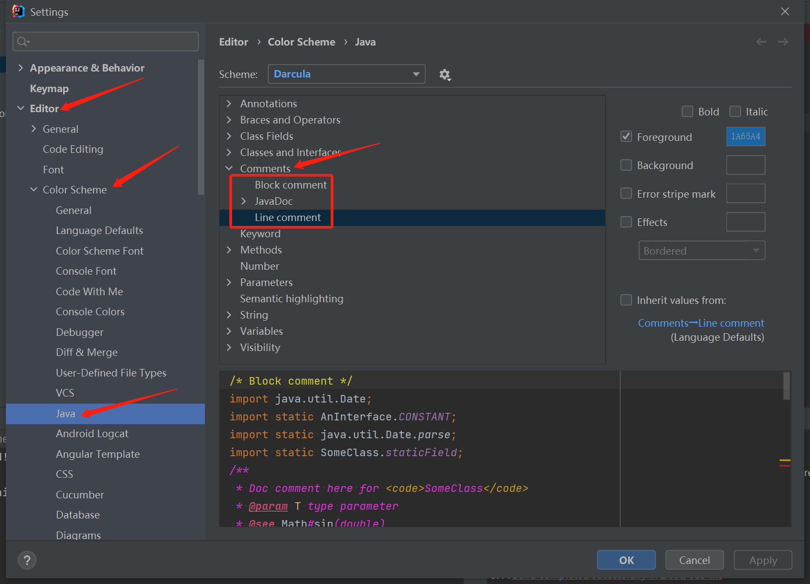Image resolution: width=810 pixels, height=584 pixels.
Task: Click the scheme settings gear icon
Action: pyautogui.click(x=445, y=75)
